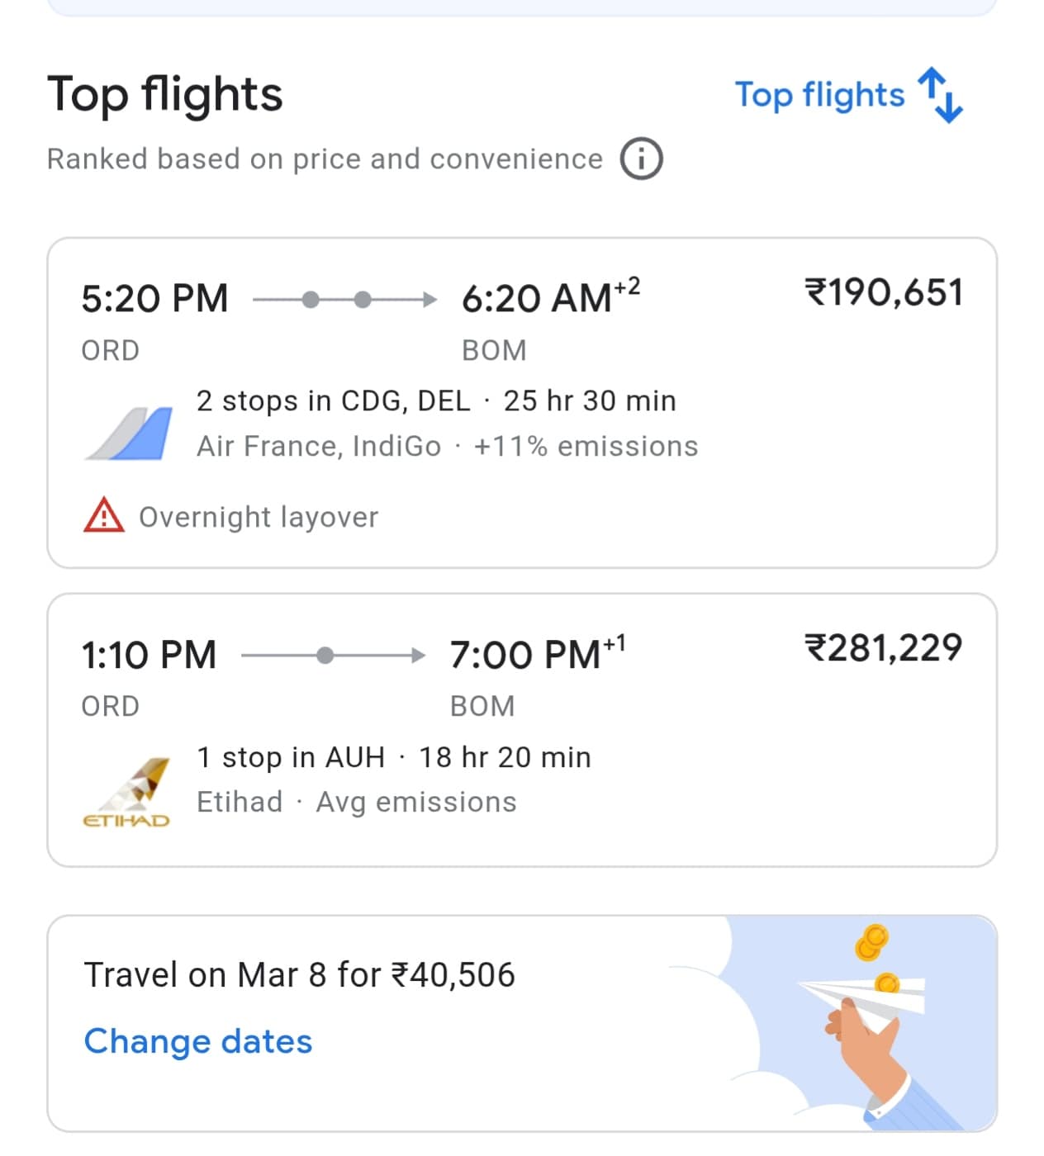Tap the Travel on Mar 8 suggestion text
The height and width of the screenshot is (1156, 1044).
click(x=299, y=975)
